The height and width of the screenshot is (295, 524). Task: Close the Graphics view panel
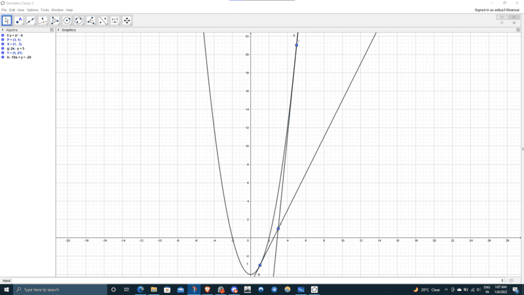(518, 29)
